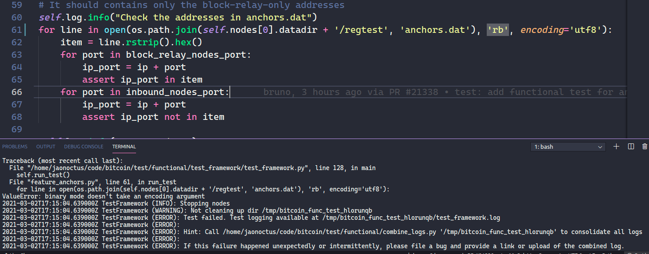Click line number 65 in the gutter
The height and width of the screenshot is (254, 649).
click(16, 80)
